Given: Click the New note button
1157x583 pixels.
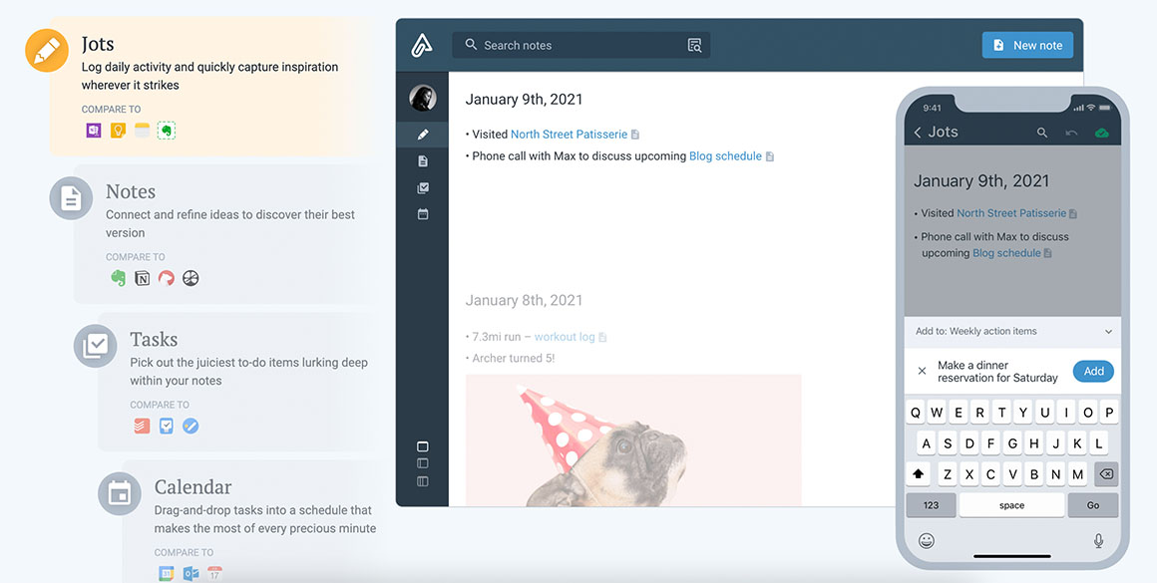Looking at the screenshot, I should tap(1027, 45).
